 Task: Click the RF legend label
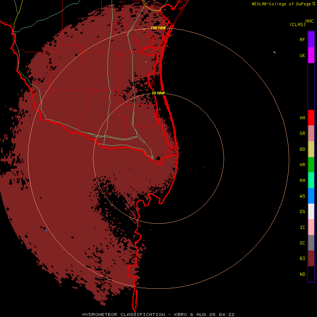303,40
